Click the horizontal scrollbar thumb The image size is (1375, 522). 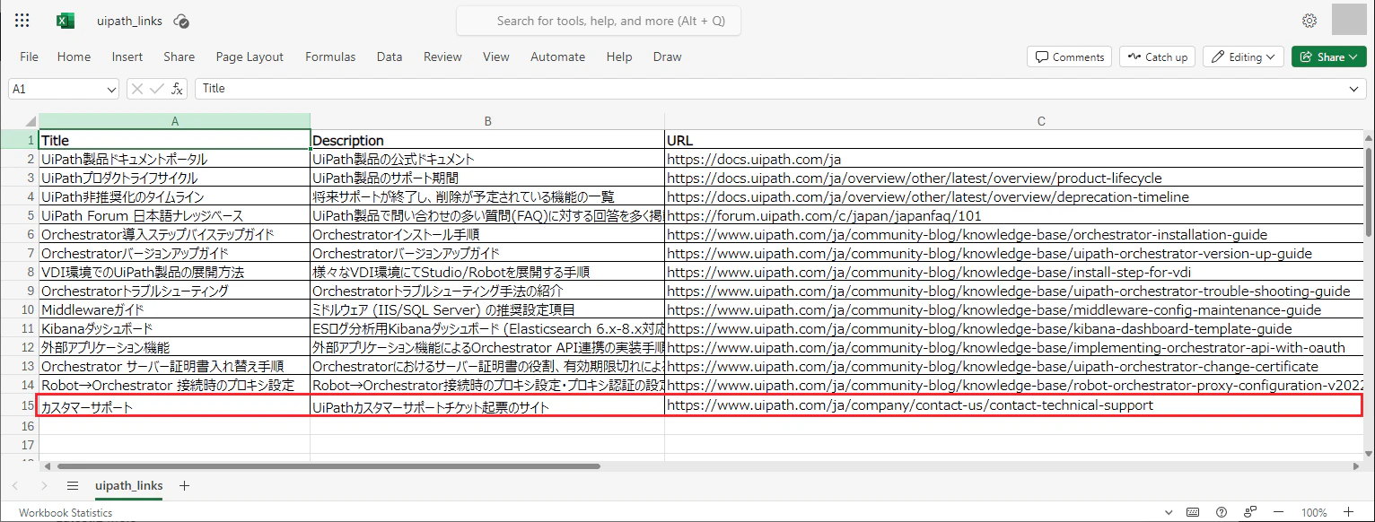click(328, 466)
